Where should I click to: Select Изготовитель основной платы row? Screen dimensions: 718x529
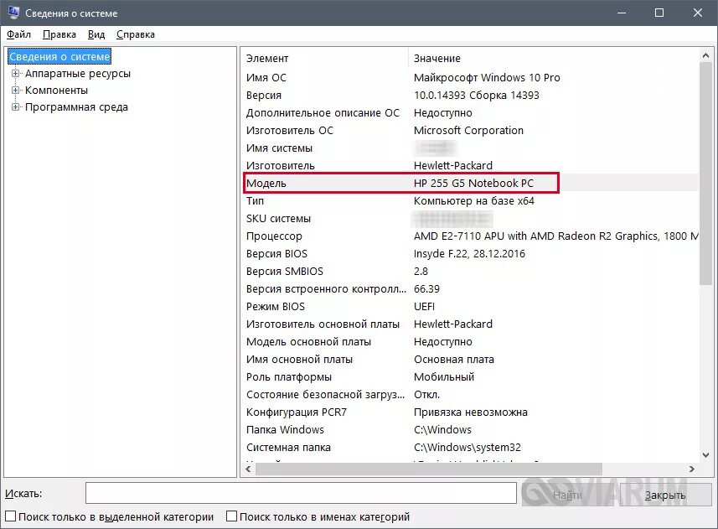(470, 324)
